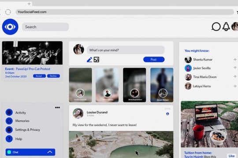Image resolution: width=238 pixels, height=158 pixels.
Task: Click the Like button on Tuition ad
Action: (x=231, y=156)
